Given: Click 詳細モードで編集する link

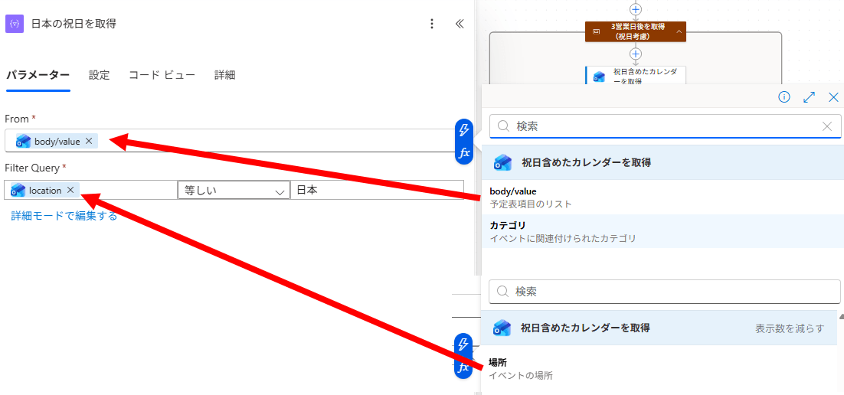Looking at the screenshot, I should point(64,216).
